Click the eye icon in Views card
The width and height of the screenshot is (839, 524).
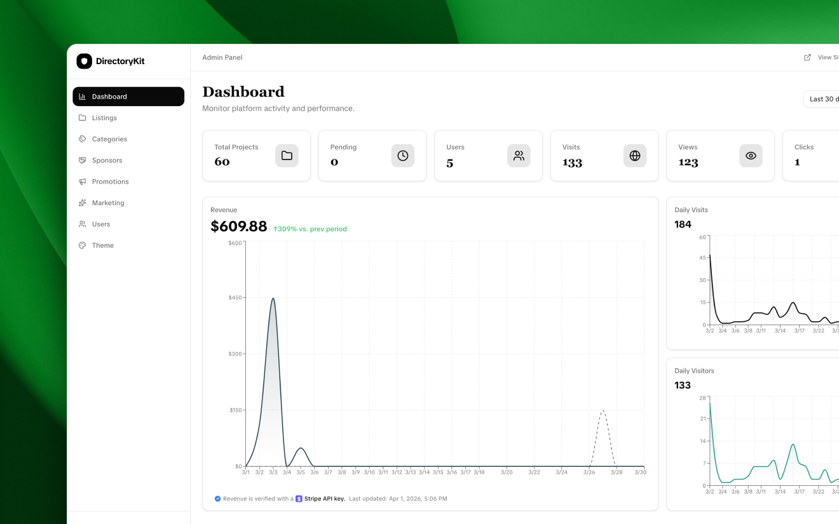tap(751, 156)
